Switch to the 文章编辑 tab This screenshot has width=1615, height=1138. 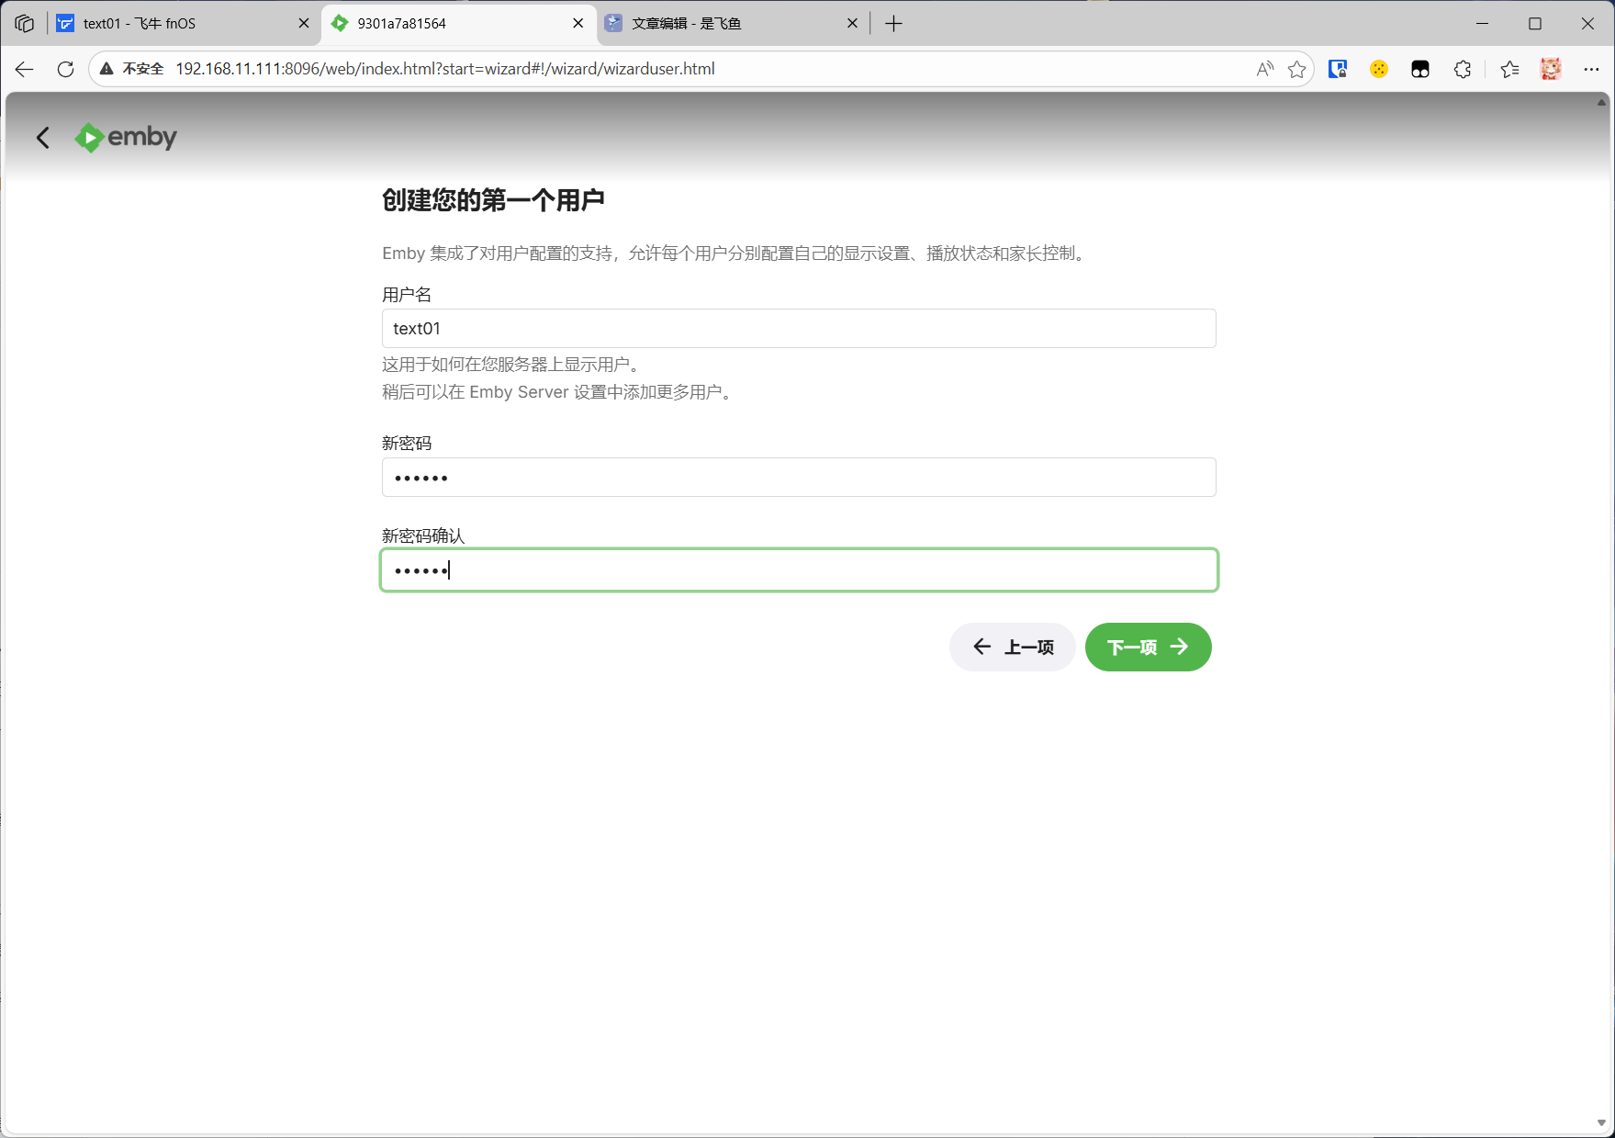coord(725,24)
